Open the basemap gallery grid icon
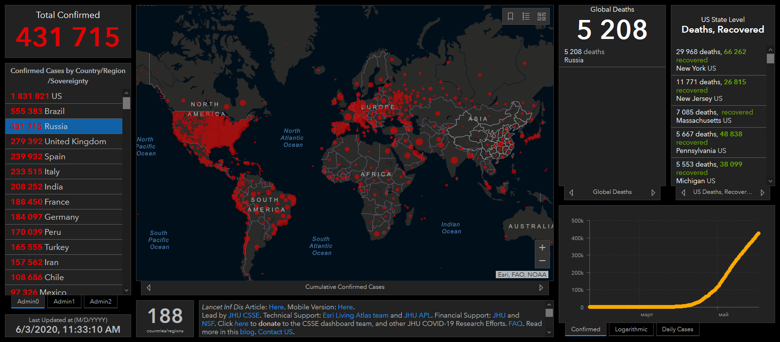The width and height of the screenshot is (780, 342). 542,17
